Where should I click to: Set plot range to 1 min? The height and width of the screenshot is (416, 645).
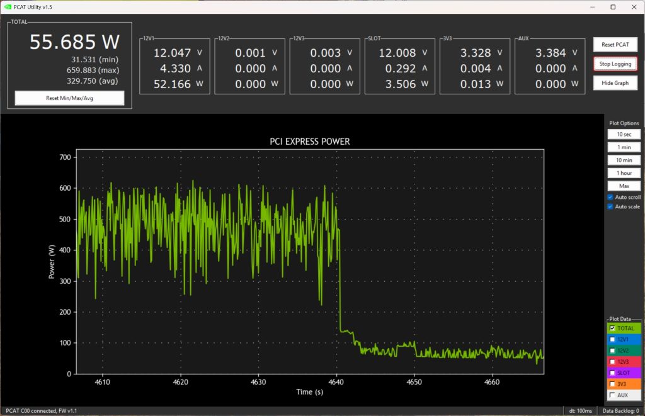coord(624,147)
